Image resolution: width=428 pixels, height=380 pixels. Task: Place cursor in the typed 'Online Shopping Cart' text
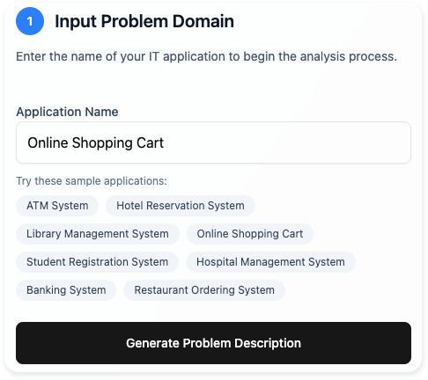pyautogui.click(x=95, y=142)
